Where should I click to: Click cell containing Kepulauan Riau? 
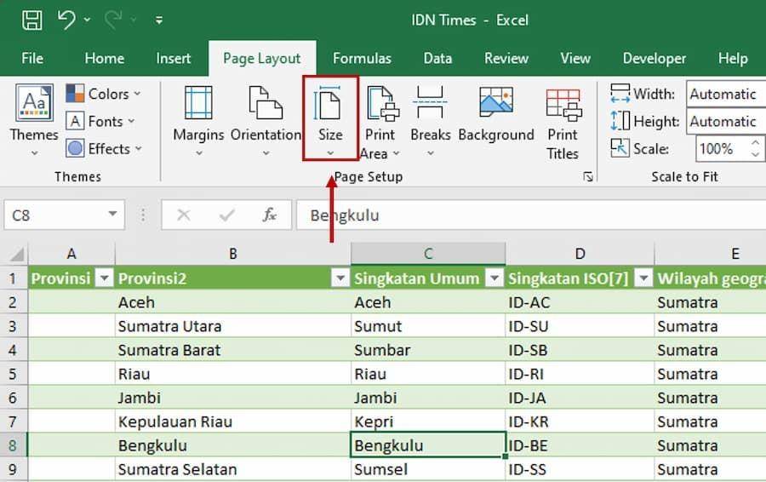click(233, 422)
